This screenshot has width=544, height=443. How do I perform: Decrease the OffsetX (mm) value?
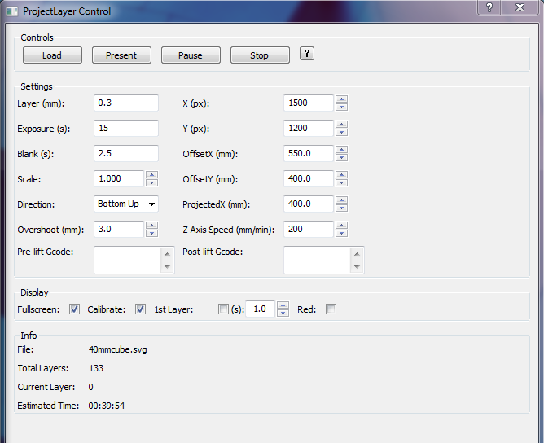tap(342, 157)
